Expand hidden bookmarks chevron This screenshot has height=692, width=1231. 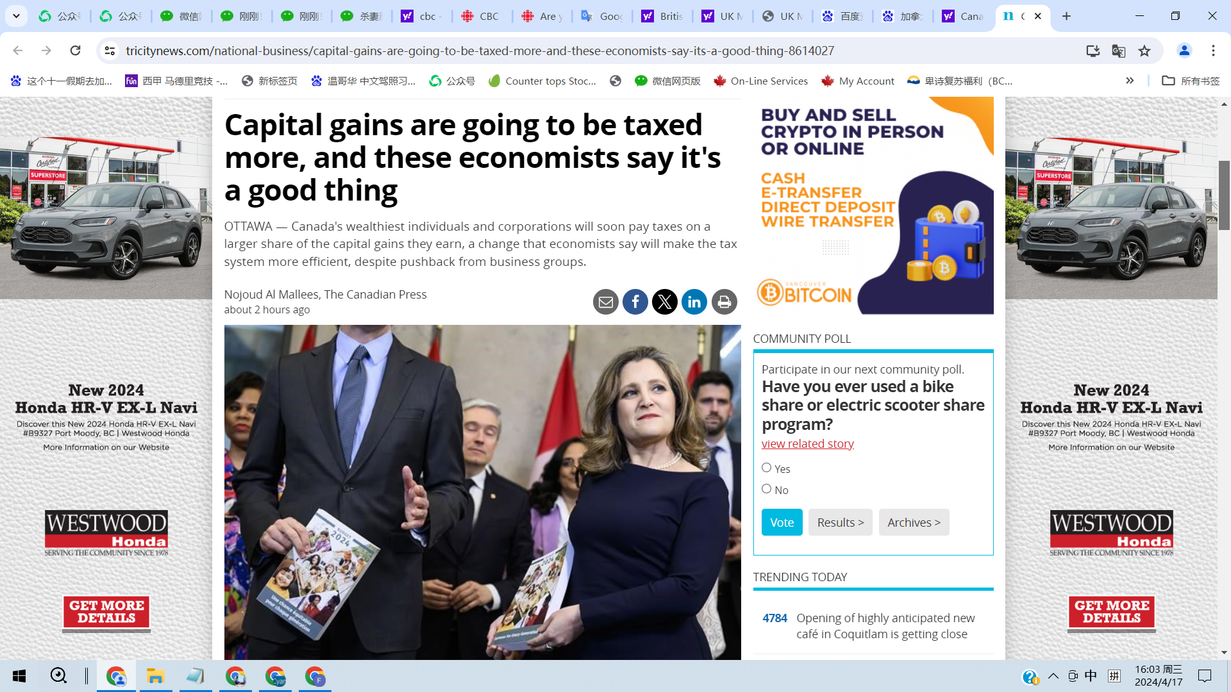tap(1130, 81)
